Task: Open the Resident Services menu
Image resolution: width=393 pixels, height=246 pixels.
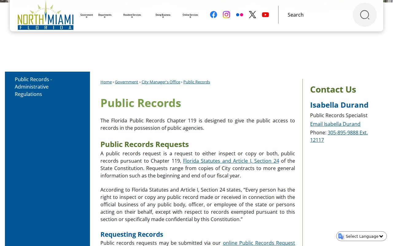Action: click(x=132, y=15)
